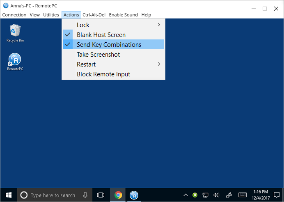
Task: Click the Type here to search box
Action: [55, 195]
